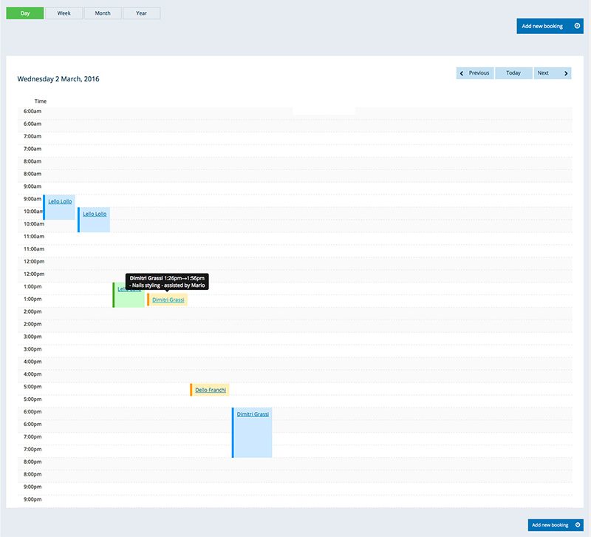Select the green booking block at 1:00pm
Viewport: 591px width, 537px height.
click(128, 298)
